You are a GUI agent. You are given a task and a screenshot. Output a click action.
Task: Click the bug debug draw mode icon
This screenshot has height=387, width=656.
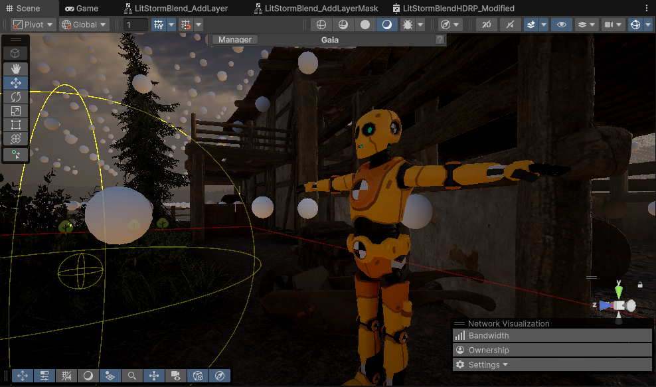(408, 25)
